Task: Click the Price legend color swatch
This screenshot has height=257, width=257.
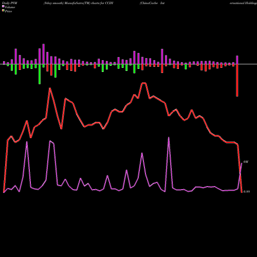Action: [3, 11]
